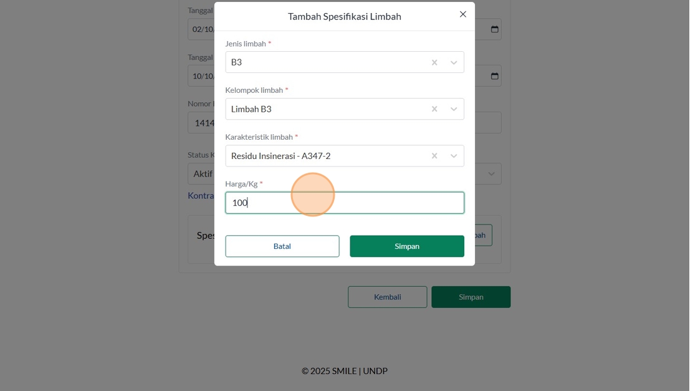Expand the Kelompok limbah dropdown arrow

pos(454,109)
